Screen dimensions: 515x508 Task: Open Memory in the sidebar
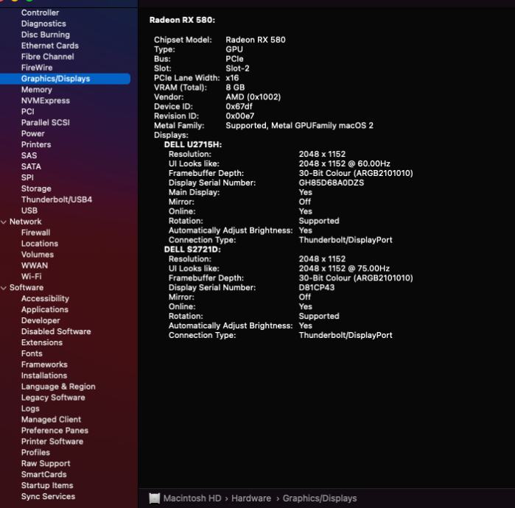click(36, 90)
